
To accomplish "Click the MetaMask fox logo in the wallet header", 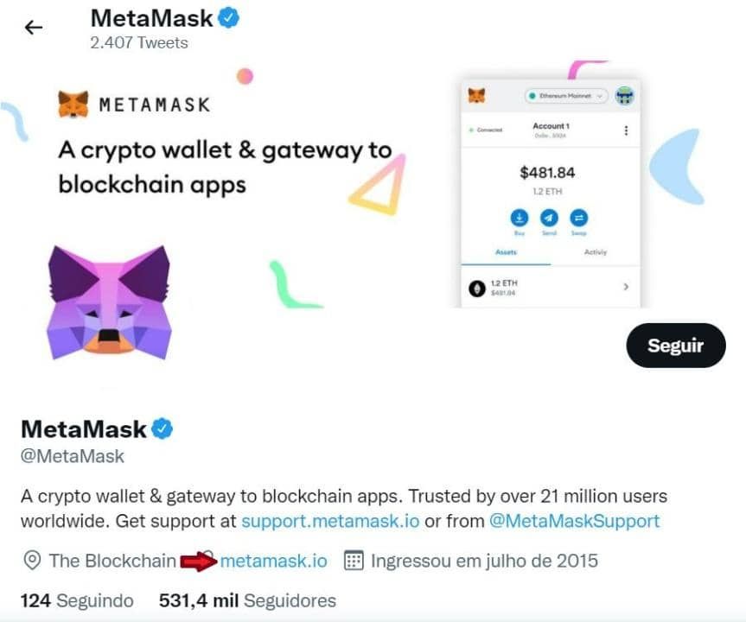I will (477, 93).
